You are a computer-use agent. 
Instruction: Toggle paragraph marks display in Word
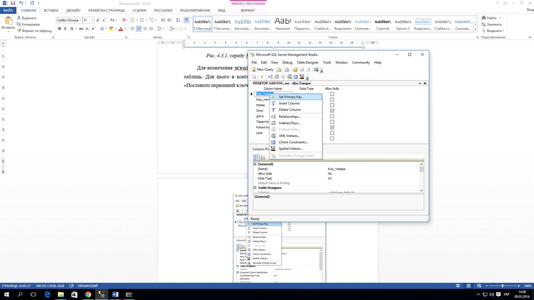click(187, 20)
